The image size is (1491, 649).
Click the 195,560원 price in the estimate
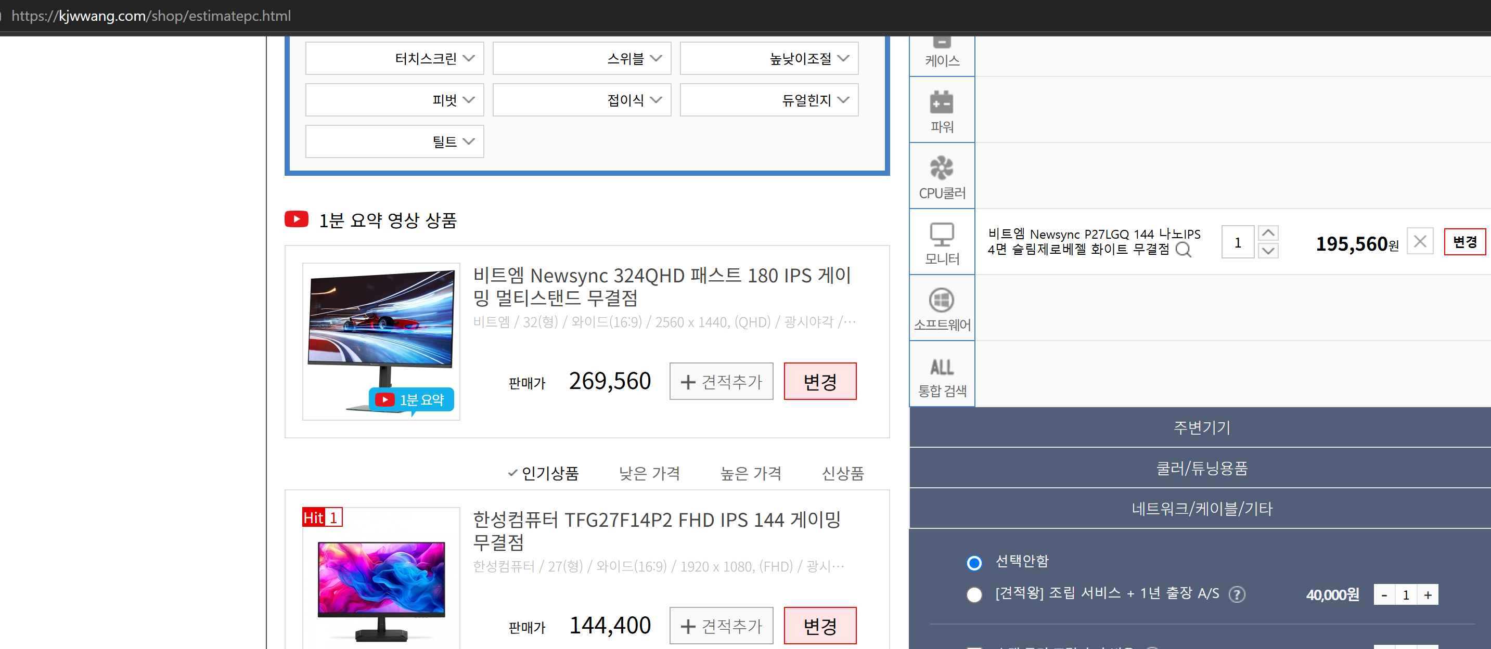(1357, 243)
